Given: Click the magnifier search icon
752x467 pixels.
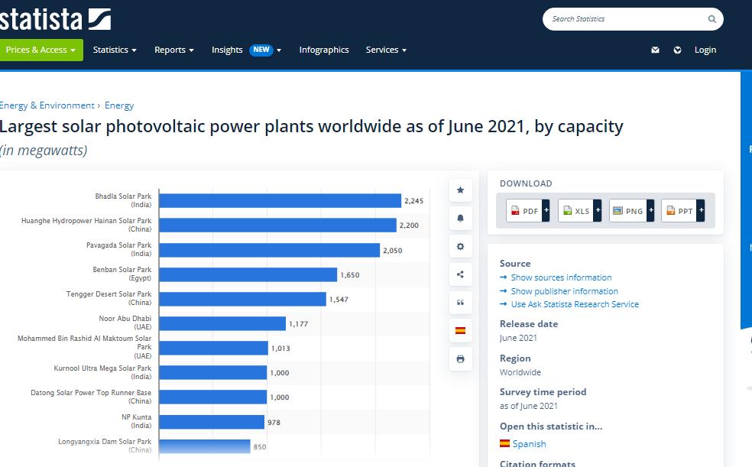Looking at the screenshot, I should coord(712,19).
